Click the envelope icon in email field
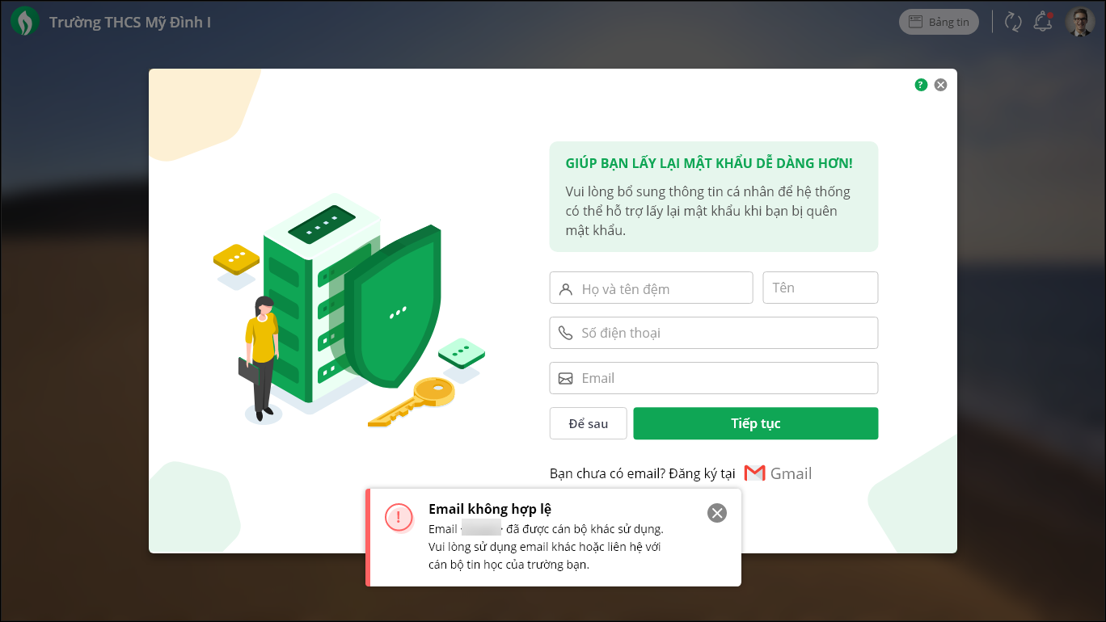The height and width of the screenshot is (622, 1106). [x=565, y=378]
